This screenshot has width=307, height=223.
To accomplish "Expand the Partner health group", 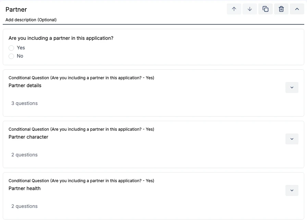I will point(292,190).
